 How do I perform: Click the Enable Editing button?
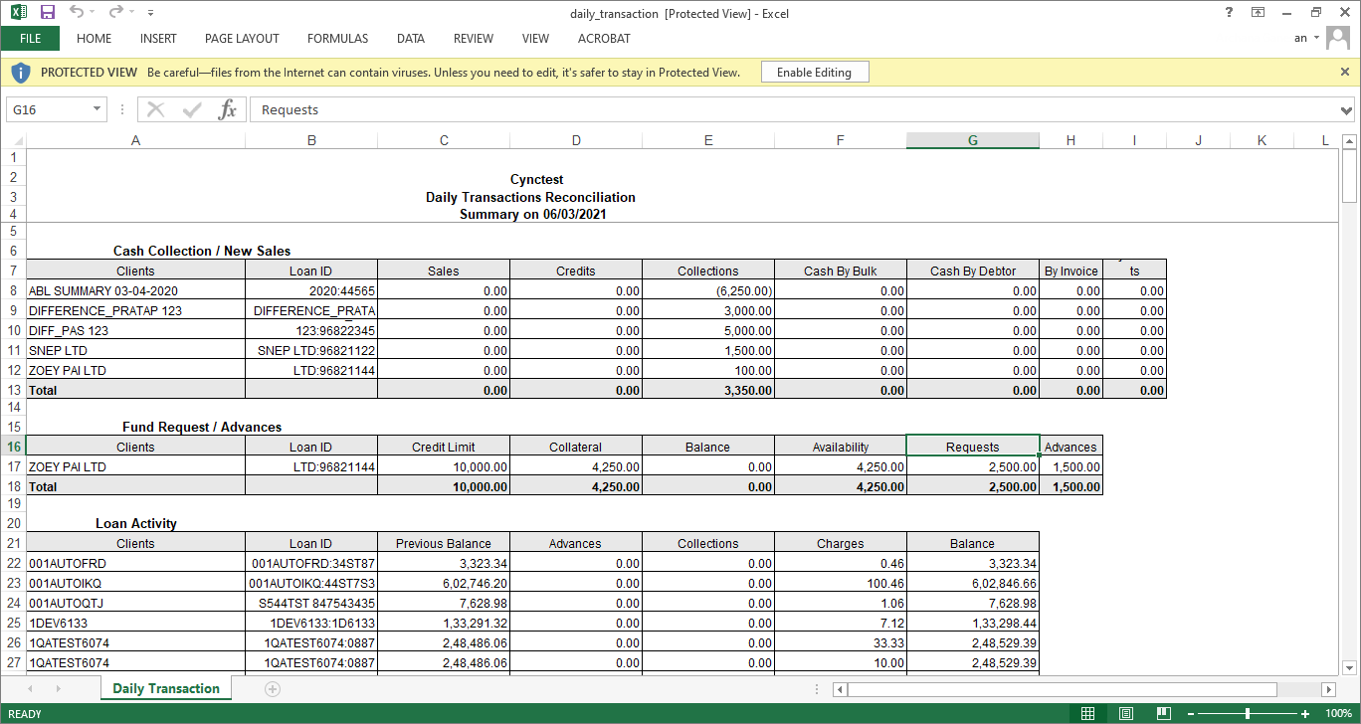(814, 73)
